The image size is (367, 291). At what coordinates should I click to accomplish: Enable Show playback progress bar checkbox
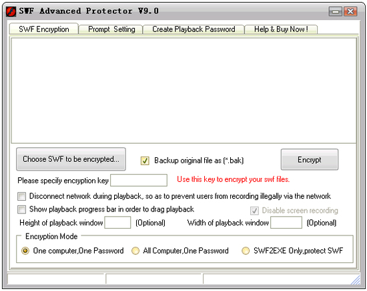point(22,209)
